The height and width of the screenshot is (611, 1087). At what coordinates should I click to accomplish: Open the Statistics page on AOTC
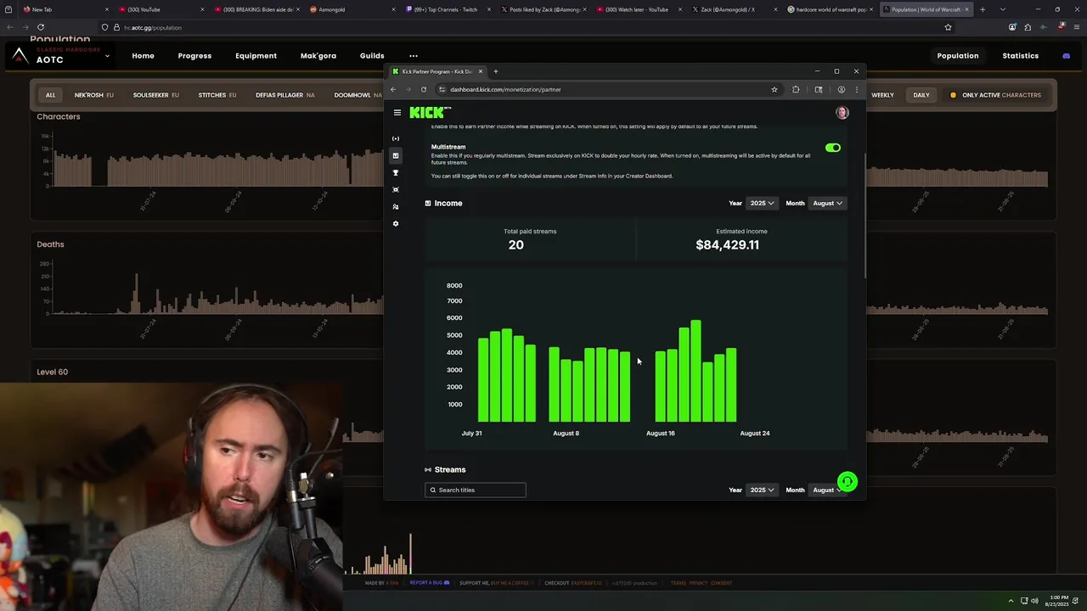tap(1020, 56)
